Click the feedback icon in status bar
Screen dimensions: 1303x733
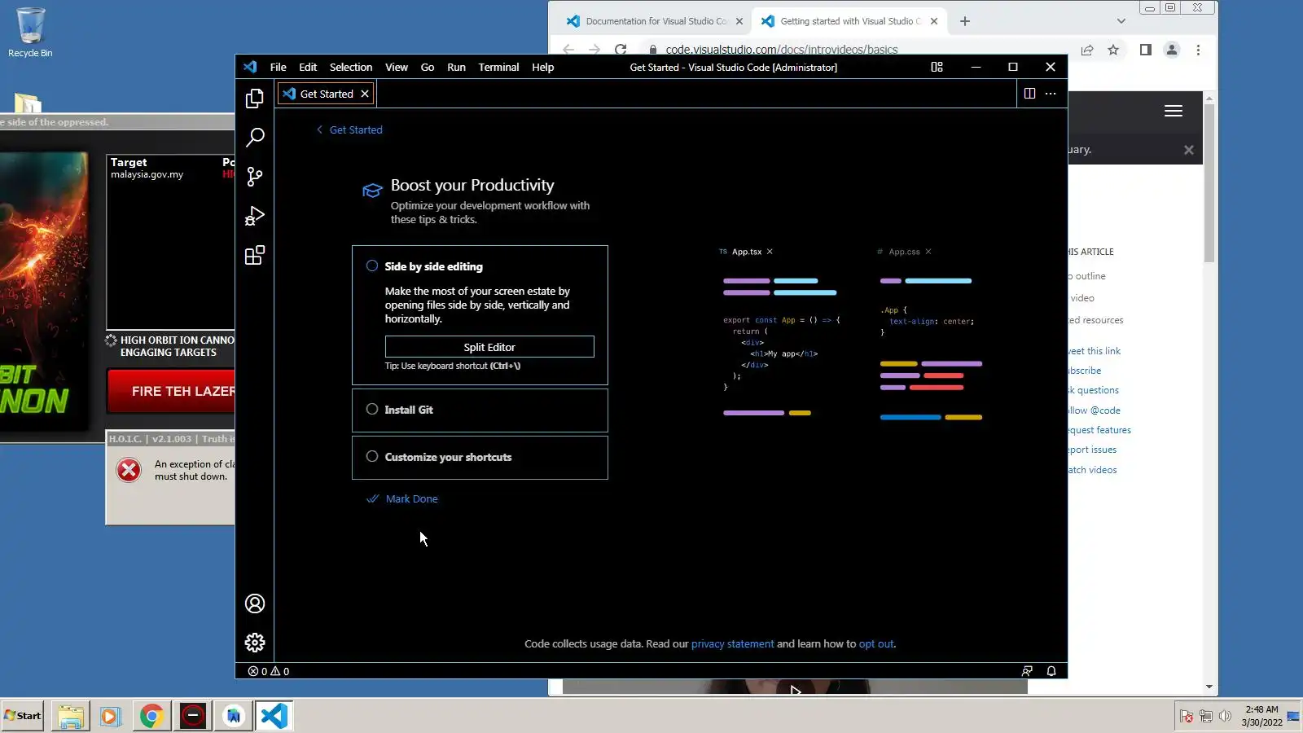coord(1027,671)
